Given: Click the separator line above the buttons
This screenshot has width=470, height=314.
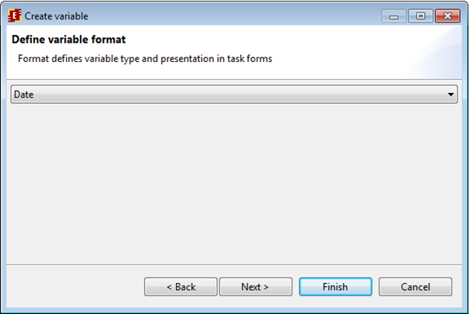Looking at the screenshot, I should coord(233,264).
